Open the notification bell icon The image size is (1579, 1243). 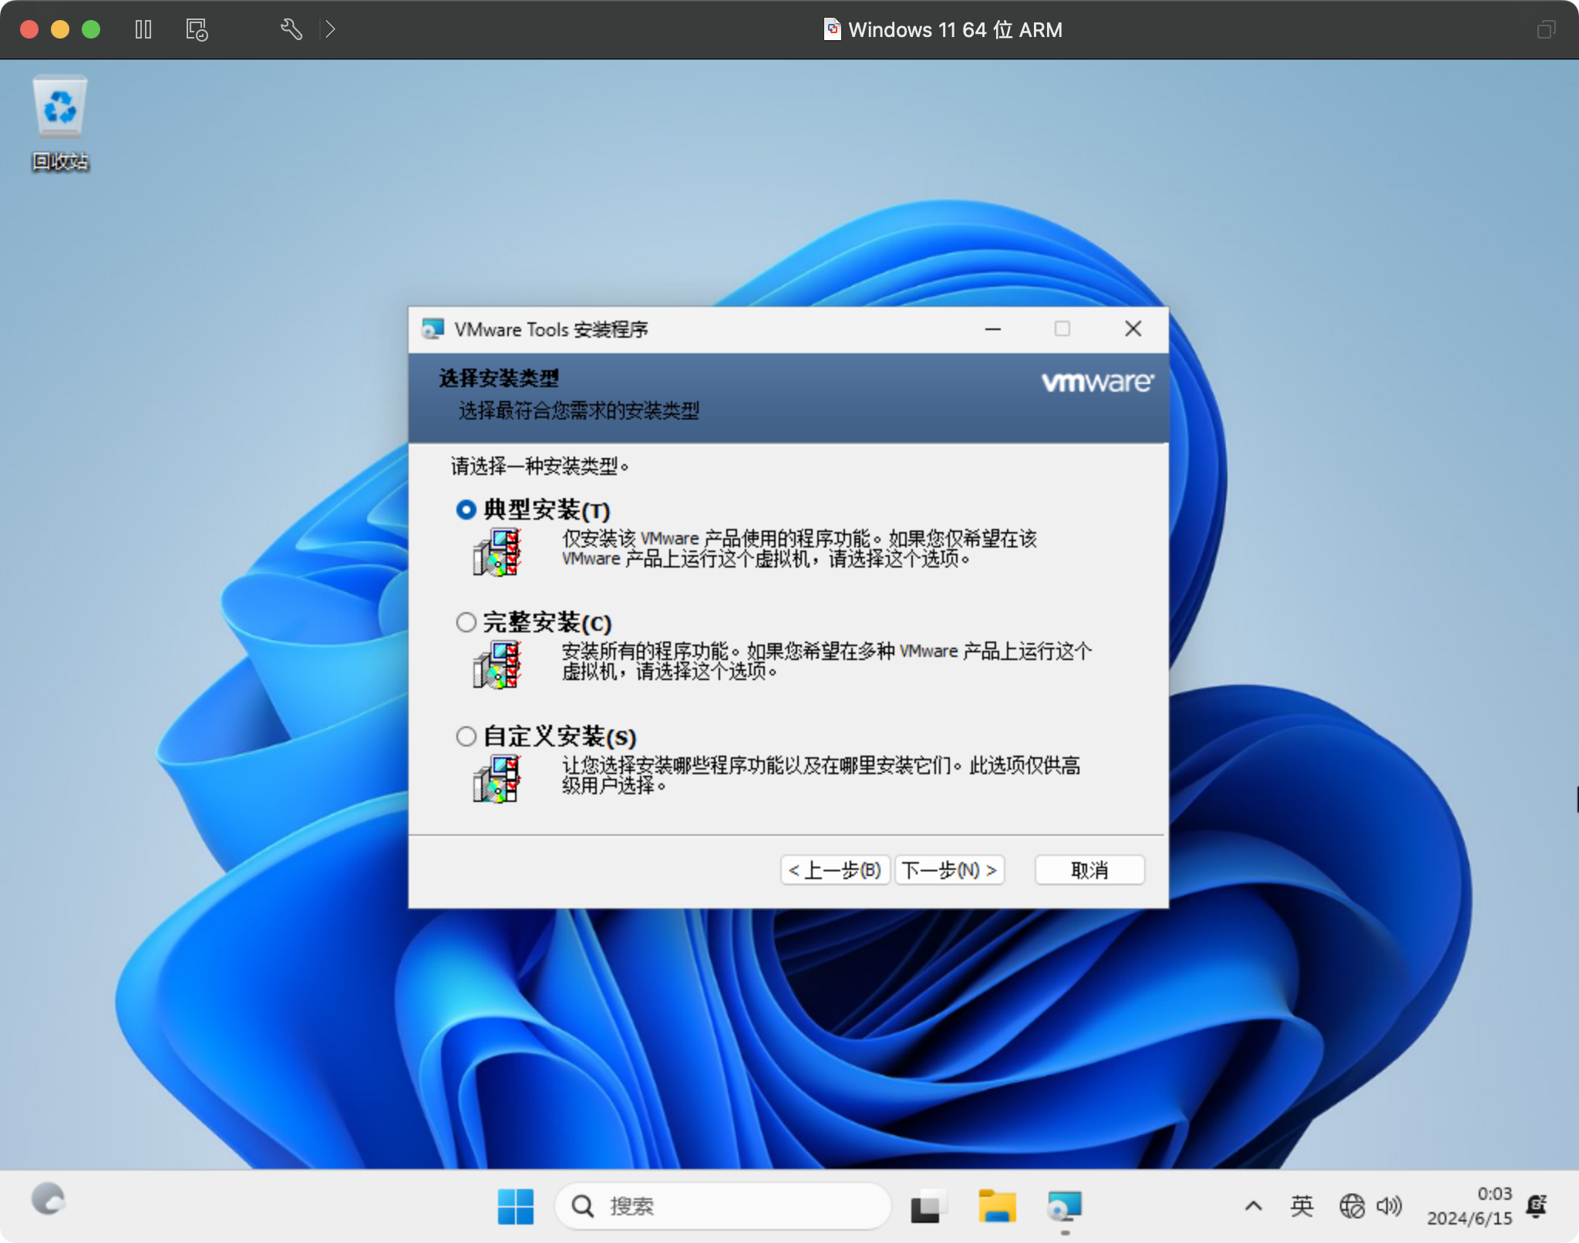pos(1537,1206)
